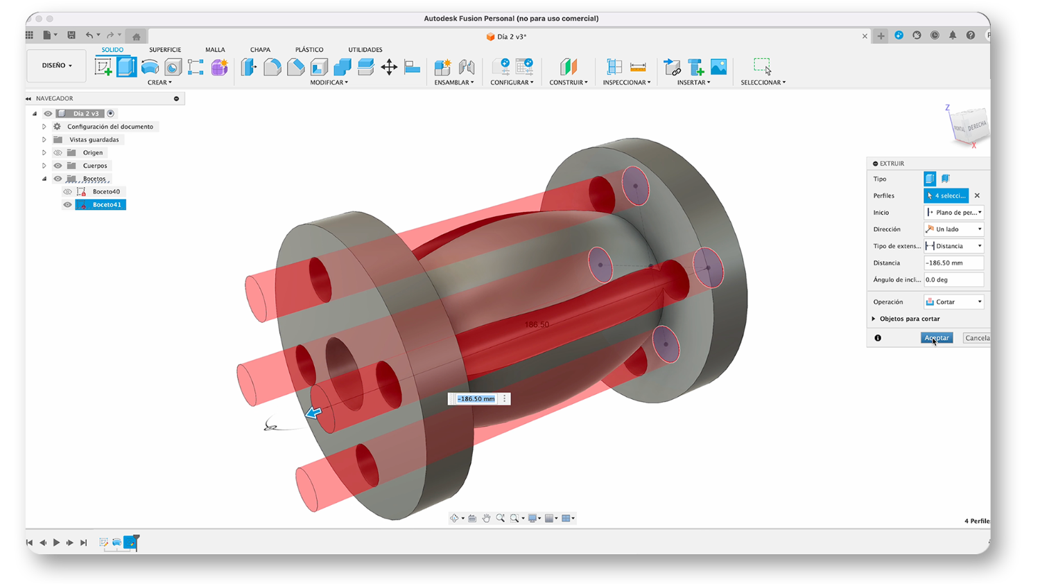Expand Configuración del documento node
1040x584 pixels.
44,127
